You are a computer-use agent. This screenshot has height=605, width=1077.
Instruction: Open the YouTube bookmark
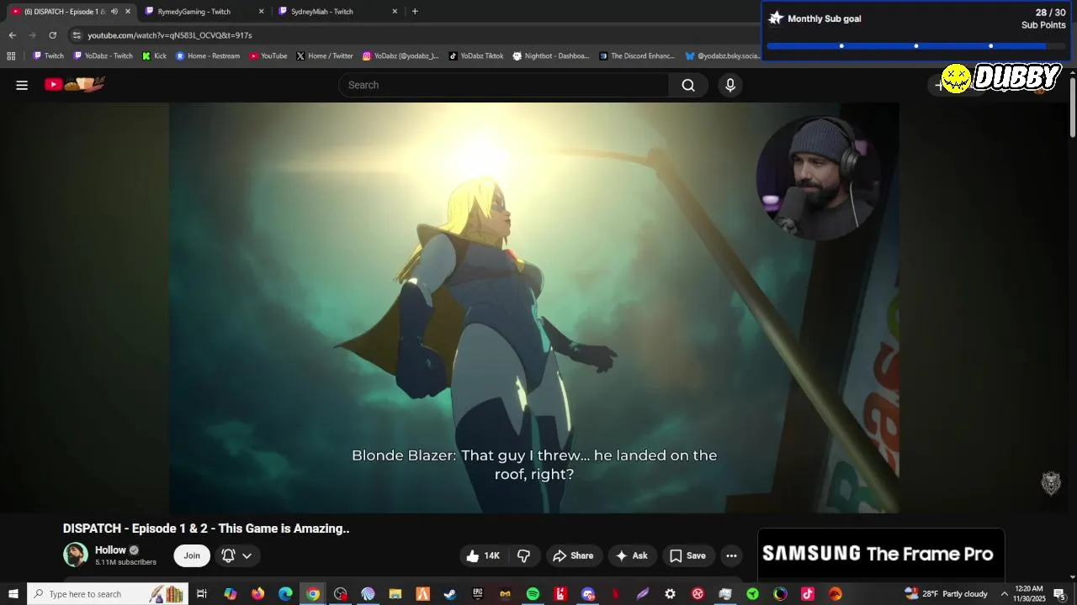tap(268, 56)
